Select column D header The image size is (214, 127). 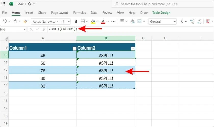[165, 38]
